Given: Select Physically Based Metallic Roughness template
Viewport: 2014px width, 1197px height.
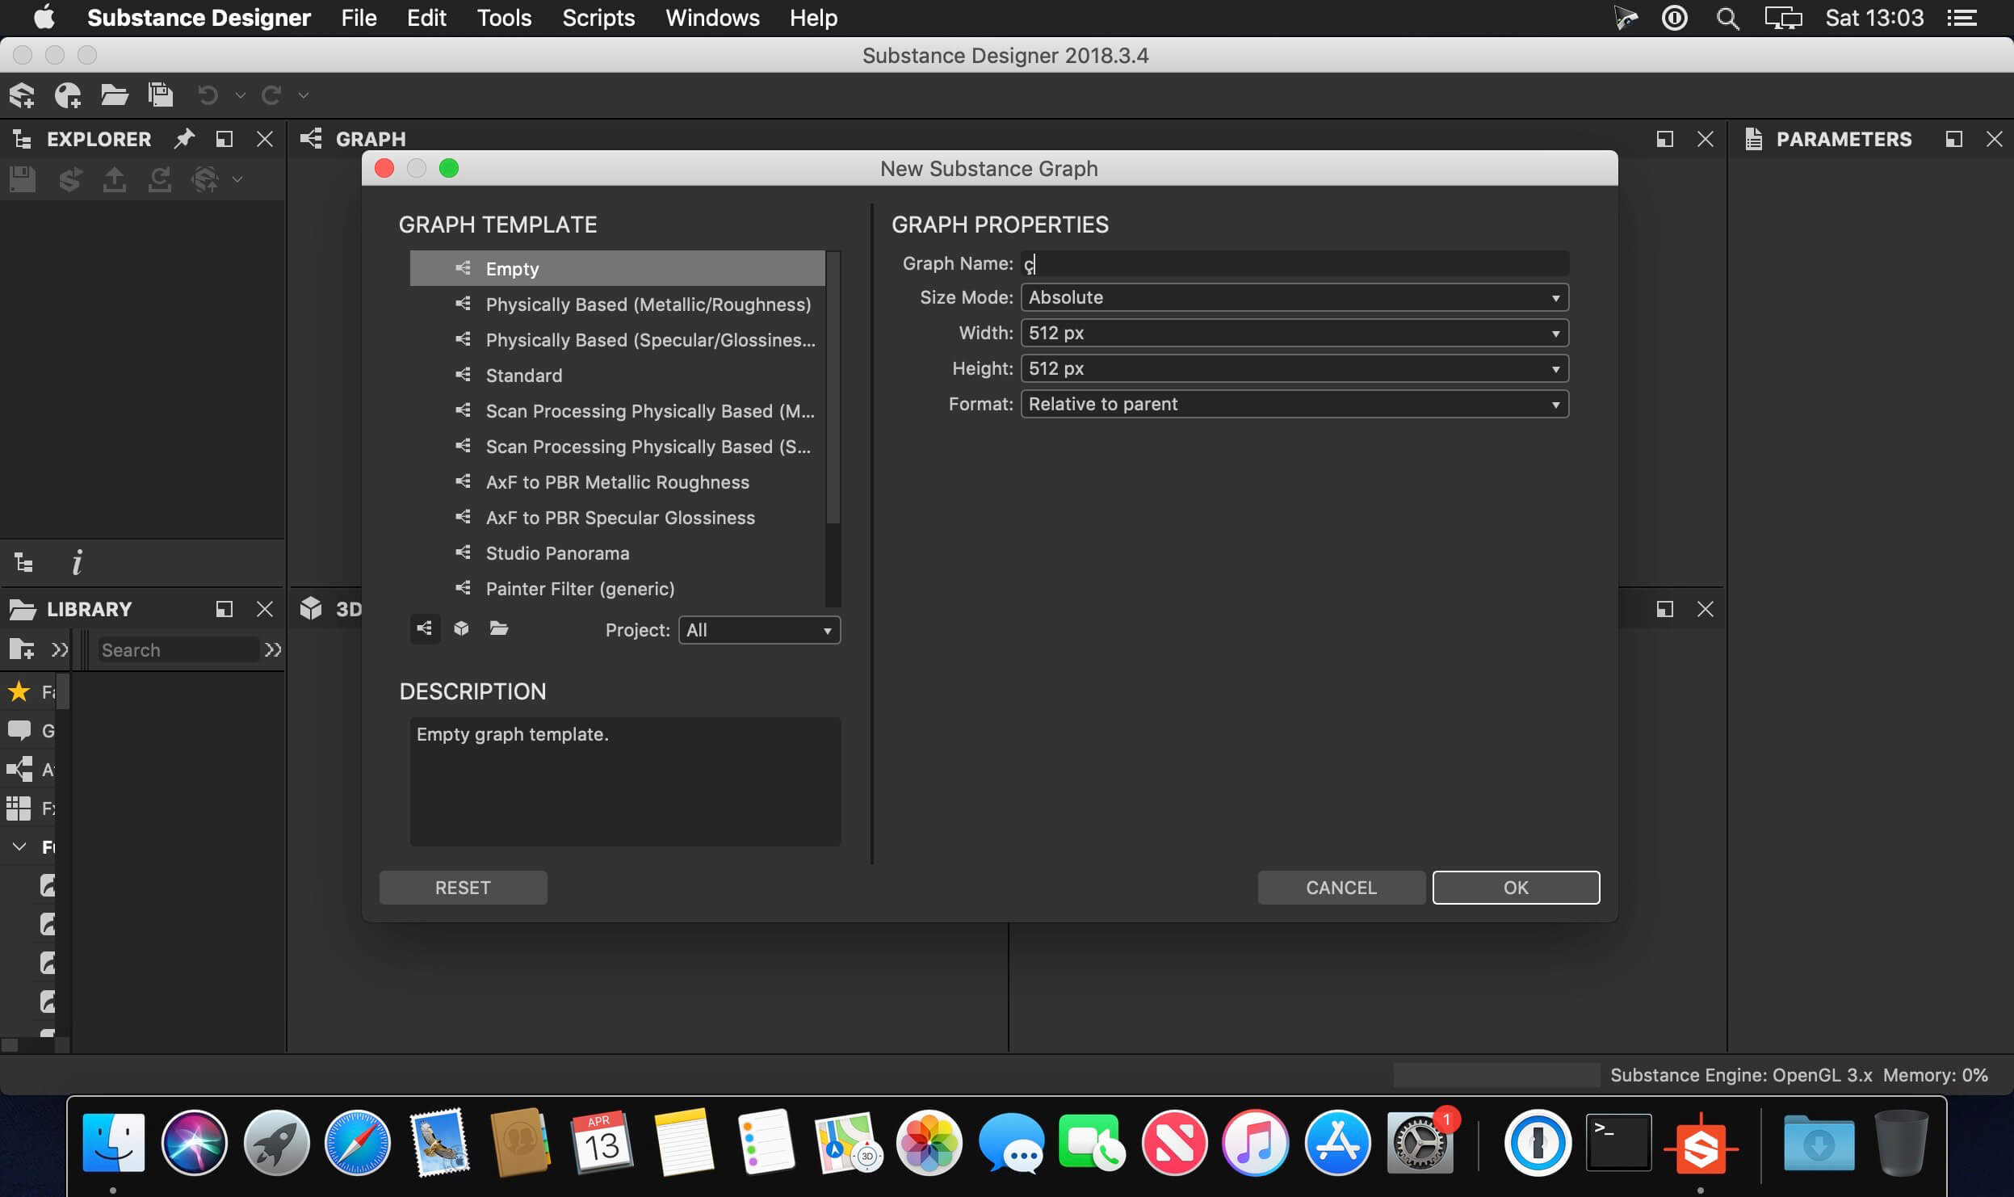Looking at the screenshot, I should click(x=648, y=304).
